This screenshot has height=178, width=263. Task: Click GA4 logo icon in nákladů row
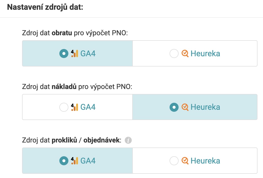[74, 107]
